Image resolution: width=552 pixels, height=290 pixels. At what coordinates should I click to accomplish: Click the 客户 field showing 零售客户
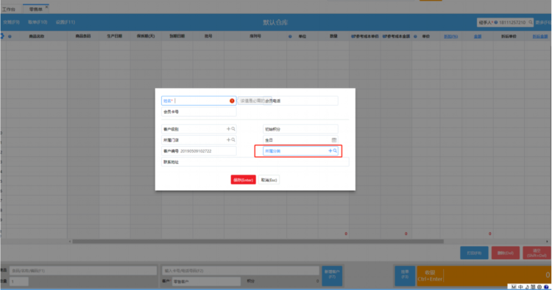[x=206, y=282]
